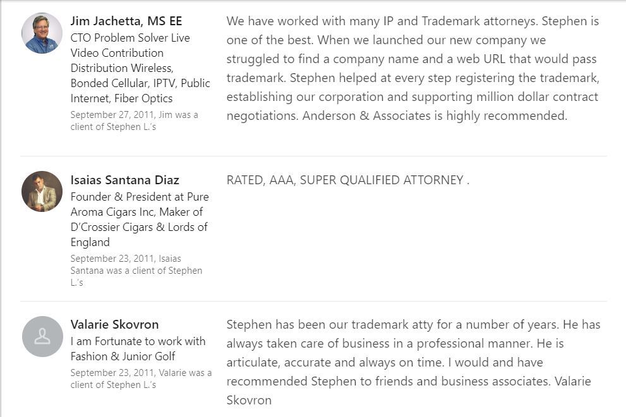Click the divider line above Valarie Skovron
The width and height of the screenshot is (626, 417).
[x=313, y=302]
